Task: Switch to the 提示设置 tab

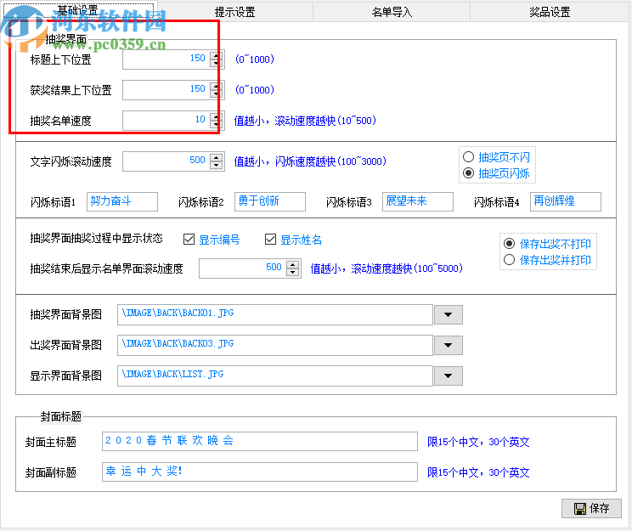Action: tap(235, 12)
